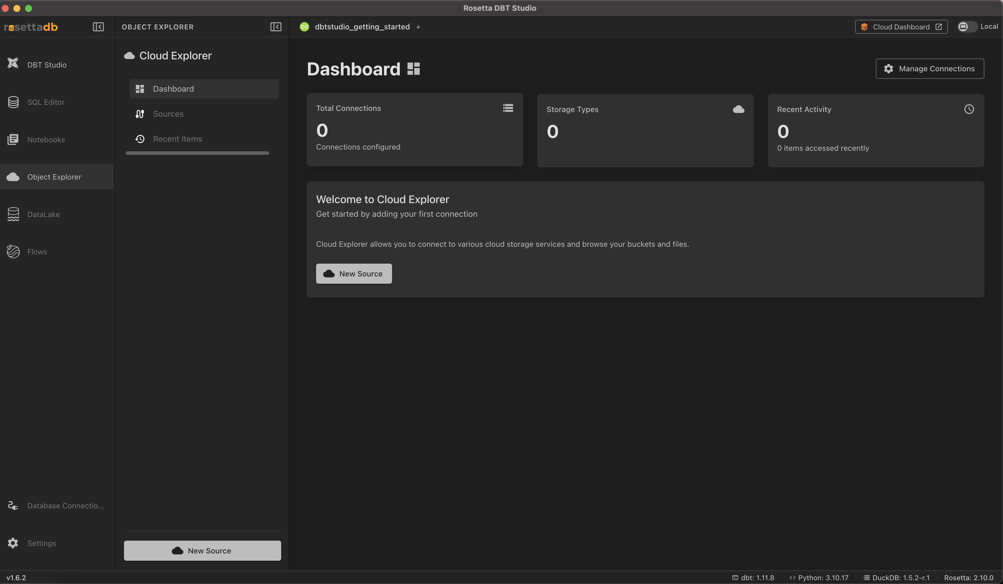Open the SQL Editor section

pos(56,102)
